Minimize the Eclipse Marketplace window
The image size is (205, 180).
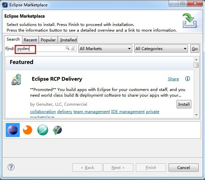174,3
